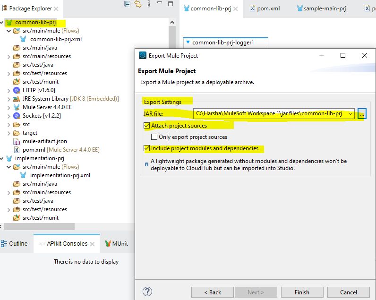
Task: Expand HTTP v1.6.0 node
Action: 9,91
